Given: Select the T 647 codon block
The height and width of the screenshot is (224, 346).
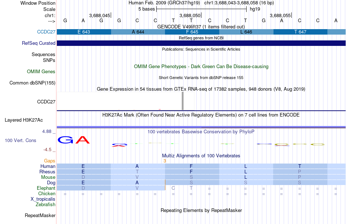Looking at the screenshot, I should point(300,32).
